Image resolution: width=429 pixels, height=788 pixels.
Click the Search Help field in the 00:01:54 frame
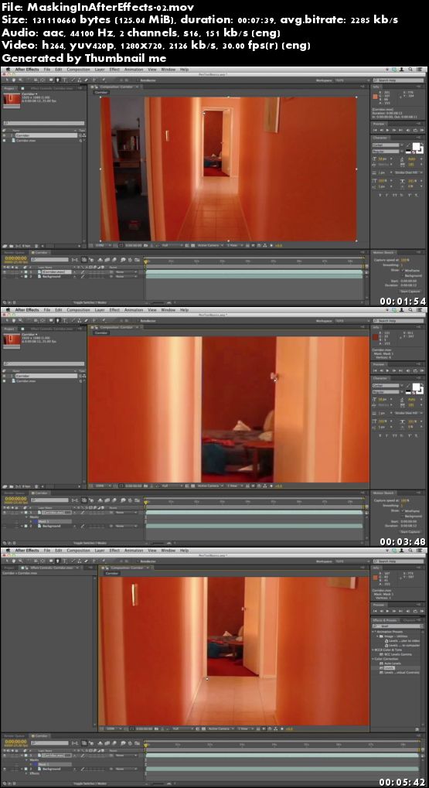point(398,80)
